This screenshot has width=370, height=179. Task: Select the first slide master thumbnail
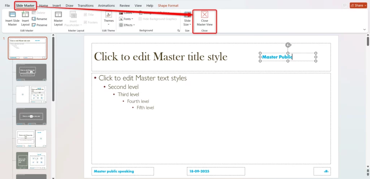(x=28, y=48)
